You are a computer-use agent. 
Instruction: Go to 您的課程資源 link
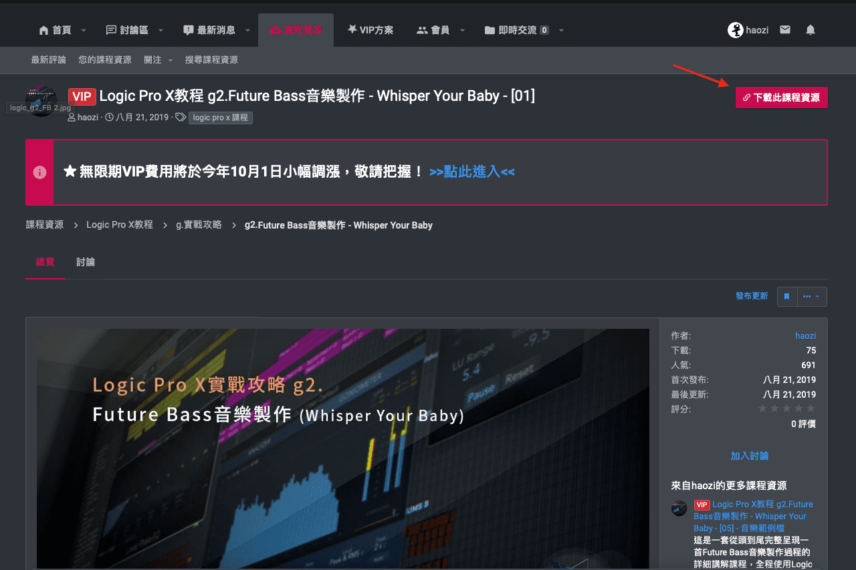coord(105,60)
